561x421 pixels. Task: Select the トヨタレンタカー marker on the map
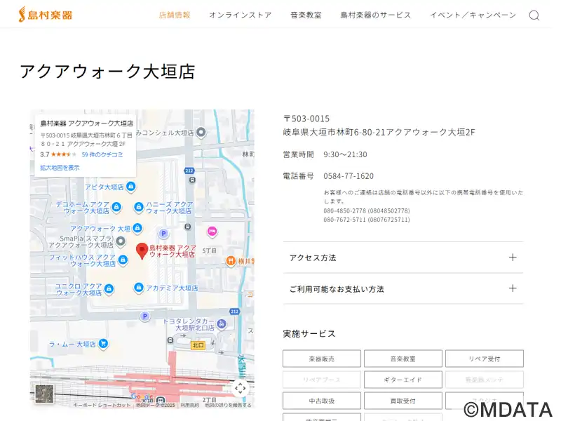(222, 323)
